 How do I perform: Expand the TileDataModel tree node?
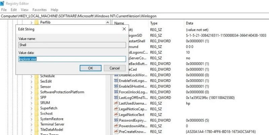31,130
